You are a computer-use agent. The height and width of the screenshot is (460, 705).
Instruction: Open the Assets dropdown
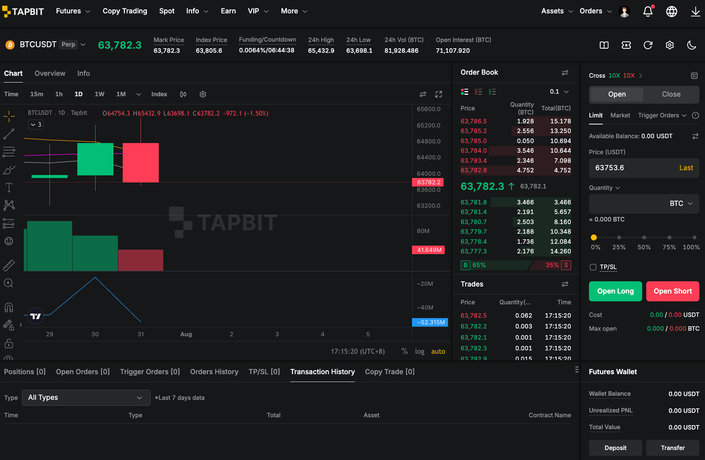(x=557, y=11)
